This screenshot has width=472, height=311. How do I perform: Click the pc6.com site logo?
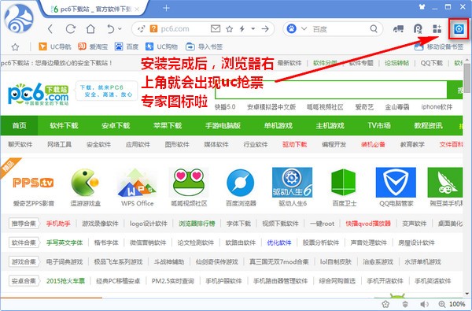(39, 94)
